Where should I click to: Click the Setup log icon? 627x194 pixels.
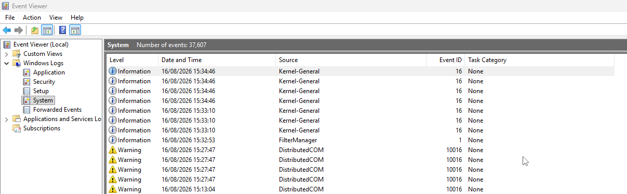pyautogui.click(x=27, y=91)
